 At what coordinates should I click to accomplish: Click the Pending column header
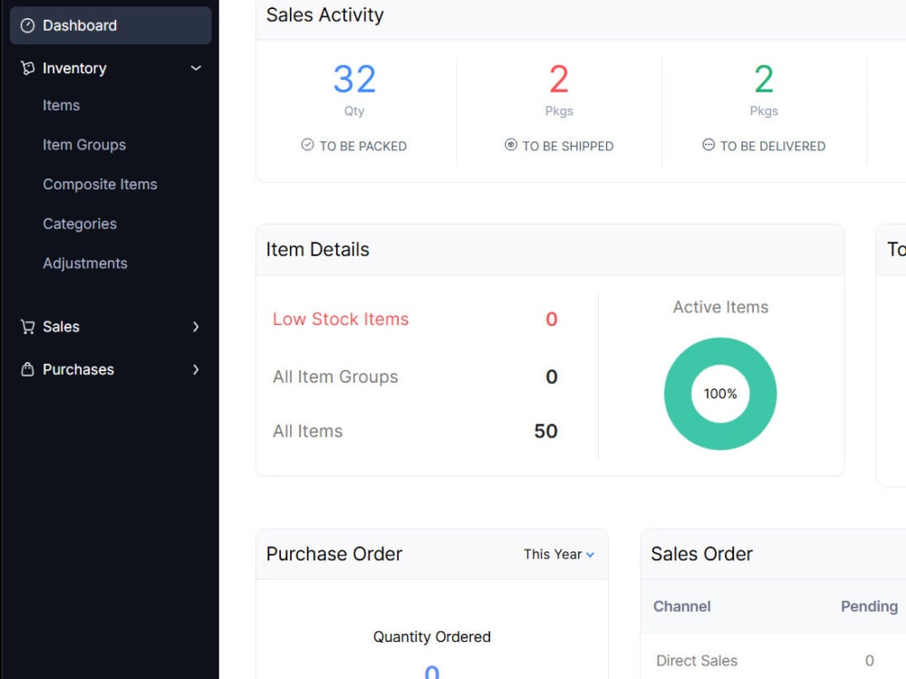coord(869,607)
